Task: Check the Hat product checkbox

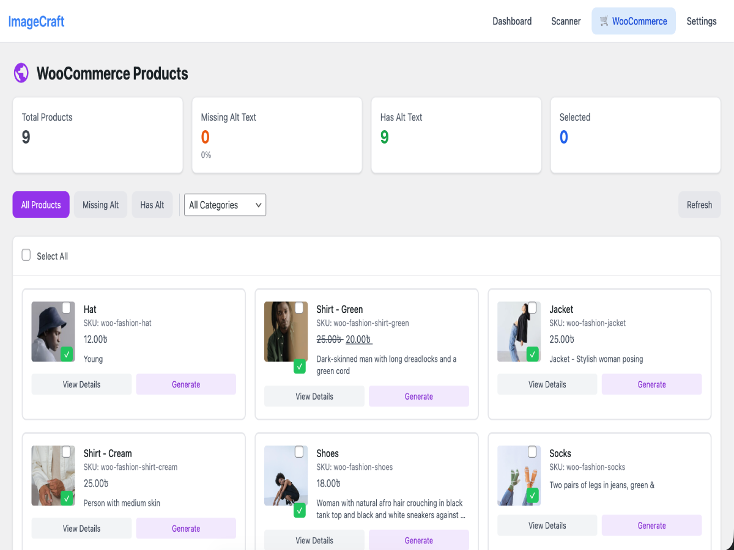Action: pyautogui.click(x=66, y=308)
